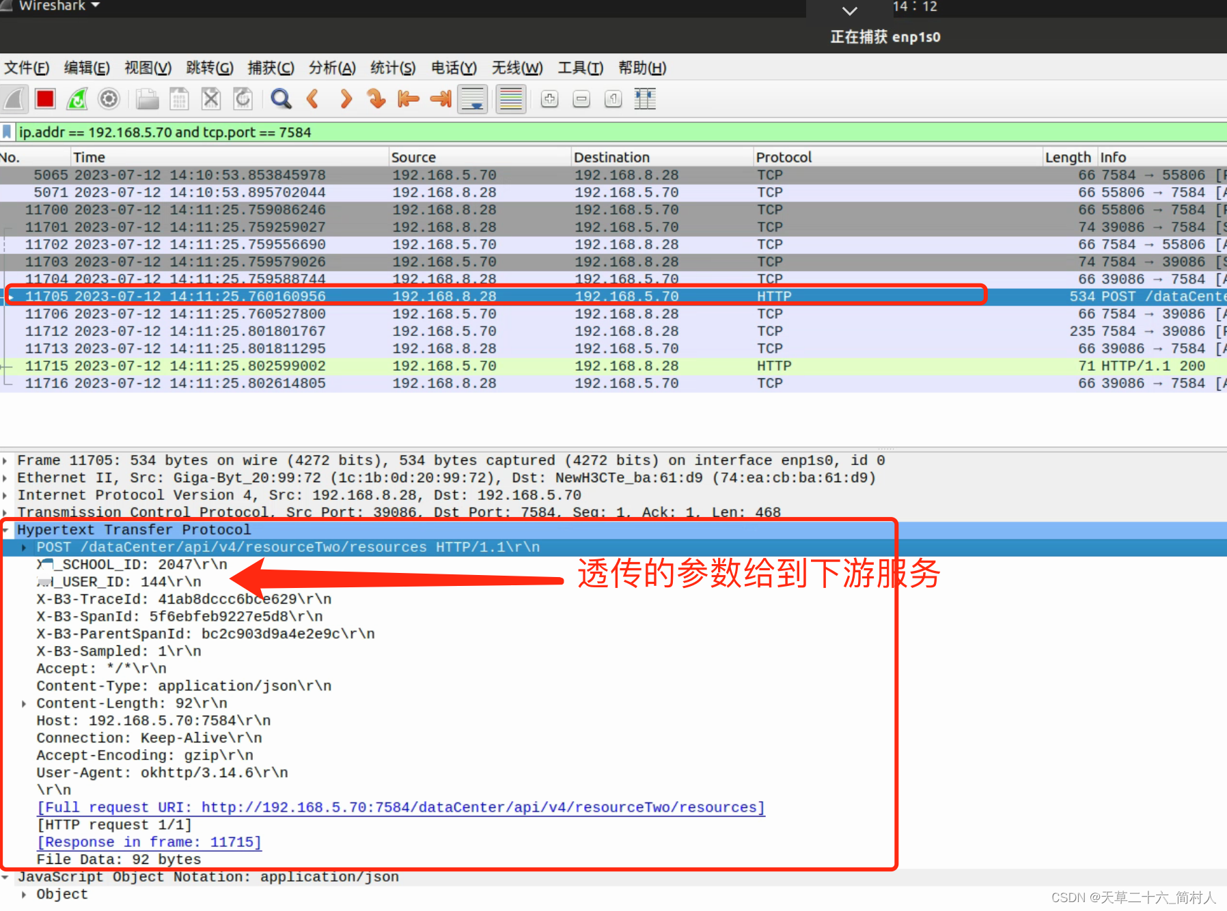Open the 工具(T) menu
This screenshot has height=911, width=1227.
[581, 68]
